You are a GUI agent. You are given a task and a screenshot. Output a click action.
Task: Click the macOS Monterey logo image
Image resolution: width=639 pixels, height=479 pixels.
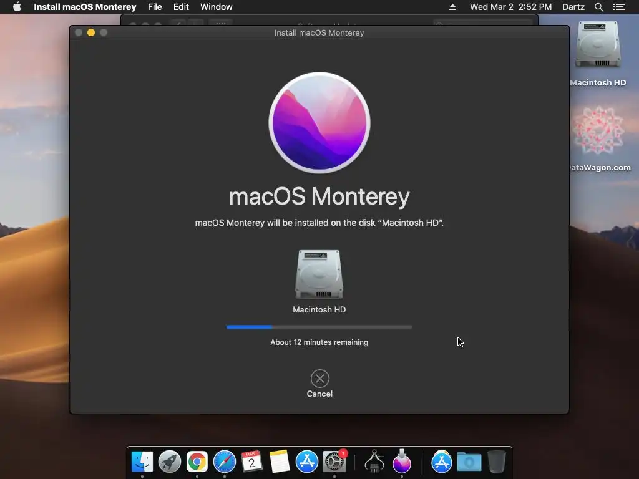[x=319, y=123]
